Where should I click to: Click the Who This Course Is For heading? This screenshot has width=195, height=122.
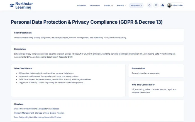click(143, 85)
